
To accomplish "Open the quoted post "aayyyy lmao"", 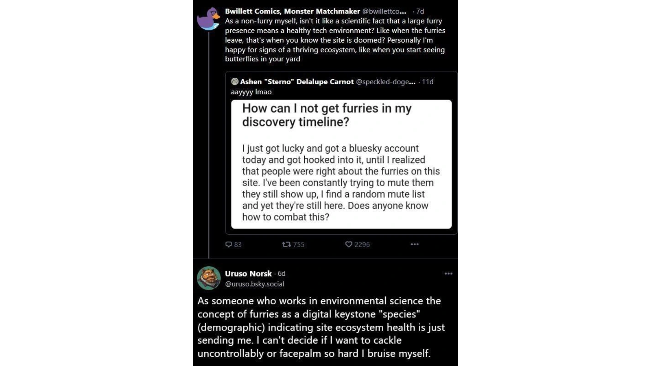I will click(x=251, y=92).
